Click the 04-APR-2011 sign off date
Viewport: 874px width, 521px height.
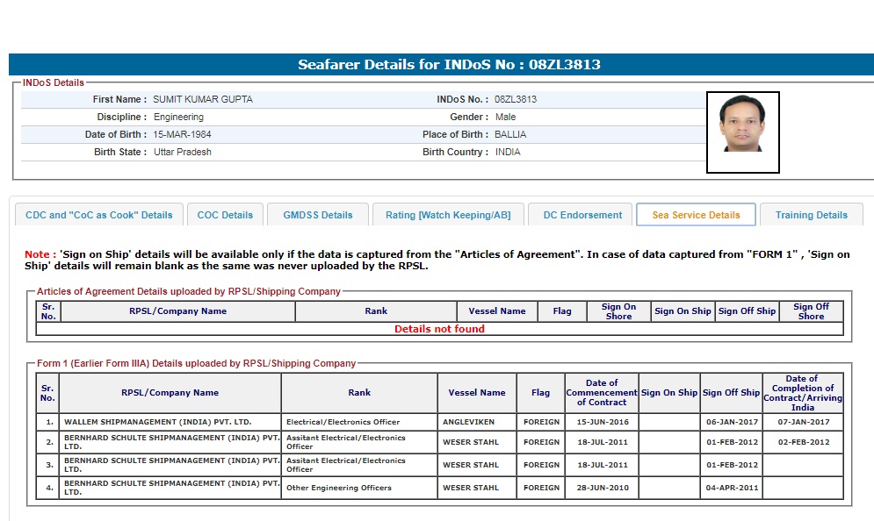click(731, 488)
